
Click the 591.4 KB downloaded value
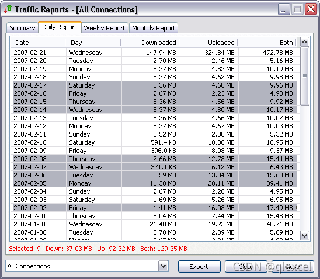pos(164,142)
